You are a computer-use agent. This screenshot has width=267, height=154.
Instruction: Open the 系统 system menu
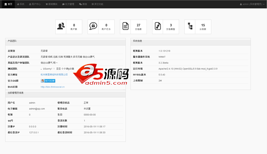click(21, 4)
